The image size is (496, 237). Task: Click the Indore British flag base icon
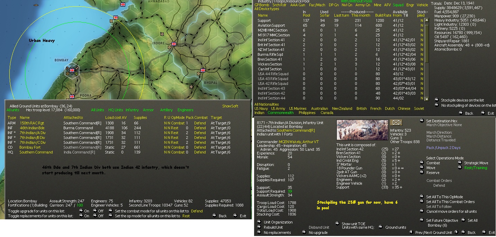coord(174,44)
